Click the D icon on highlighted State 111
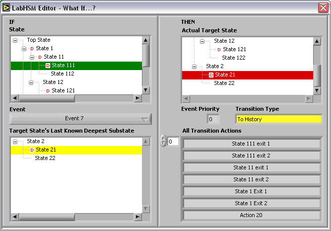Viewport: 331px width, 231px height. point(48,66)
